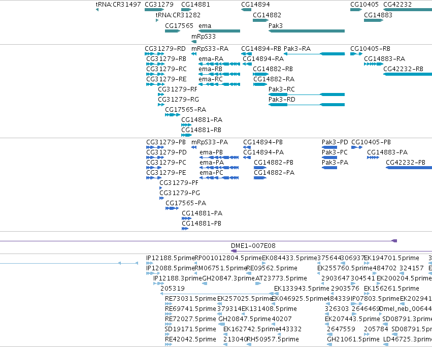Select the ema-RA transcript label

(211, 59)
